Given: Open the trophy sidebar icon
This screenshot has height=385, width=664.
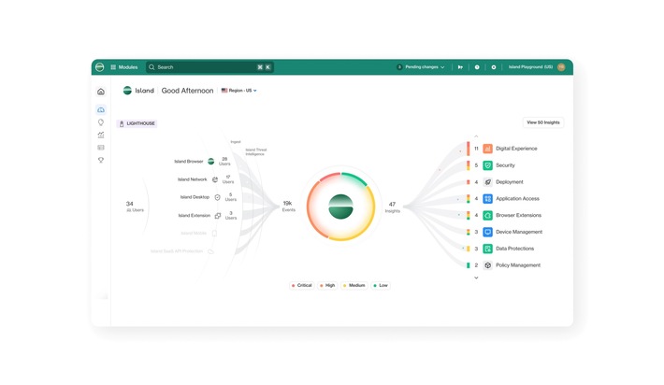Looking at the screenshot, I should (101, 160).
